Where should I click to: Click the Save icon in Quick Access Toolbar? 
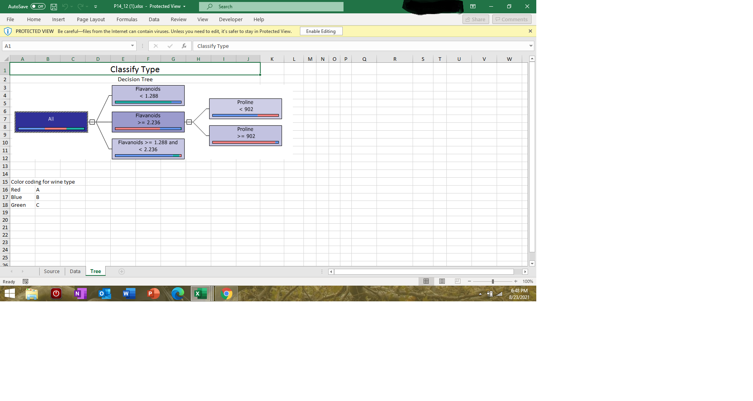(54, 6)
